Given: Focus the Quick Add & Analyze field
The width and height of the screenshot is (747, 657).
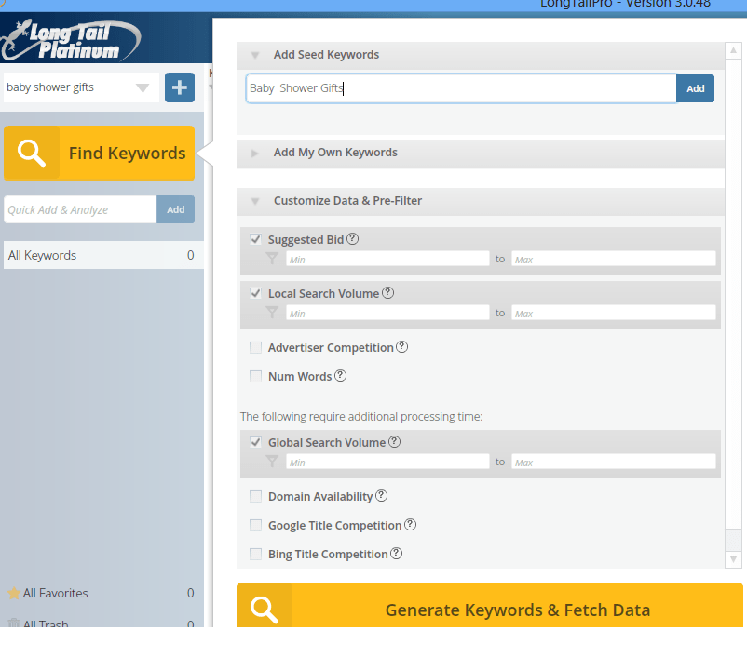Looking at the screenshot, I should tap(80, 209).
